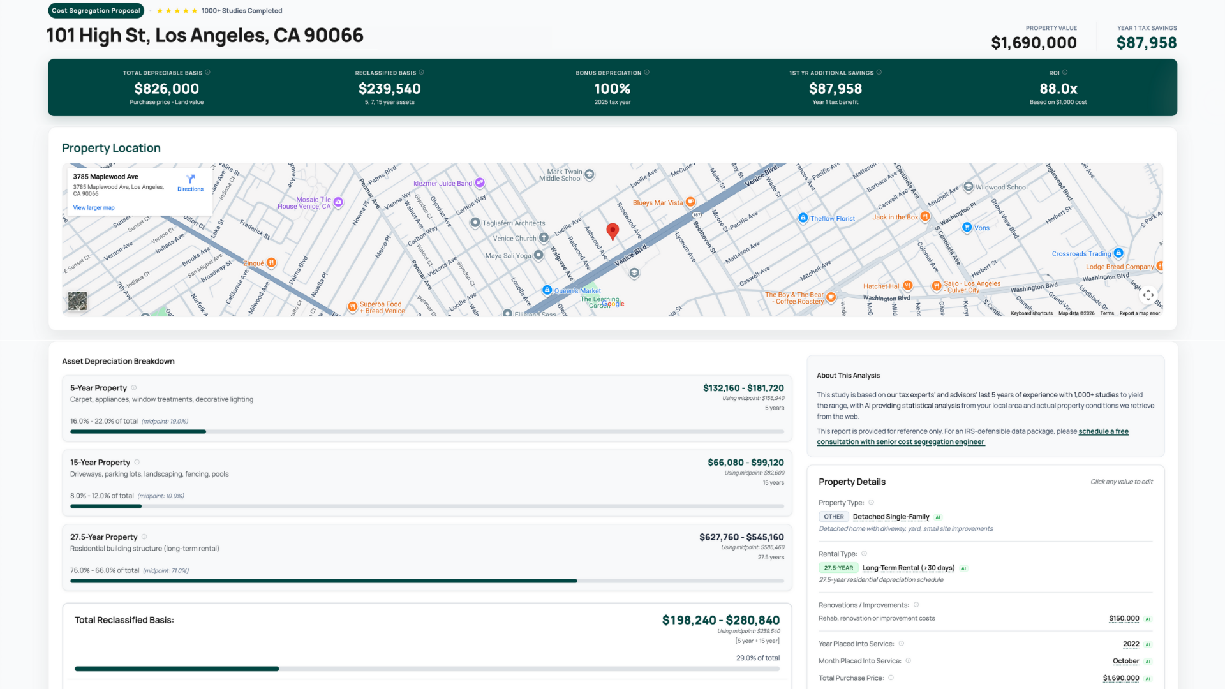Click info icon next to Bonus Depreciation
This screenshot has width=1225, height=689.
pyautogui.click(x=647, y=72)
